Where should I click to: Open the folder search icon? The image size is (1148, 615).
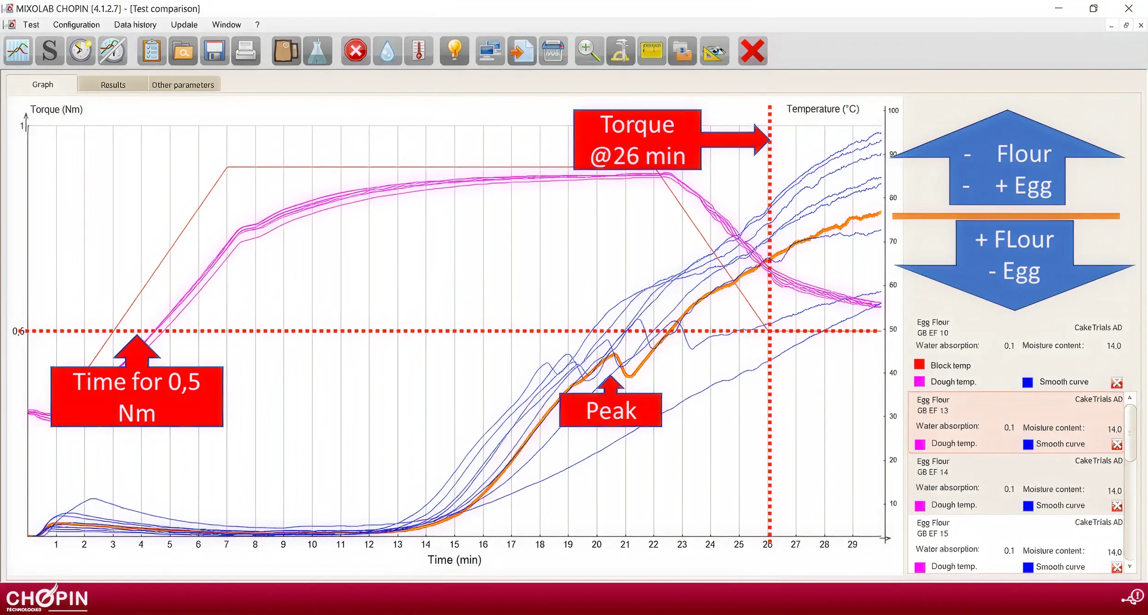point(183,51)
